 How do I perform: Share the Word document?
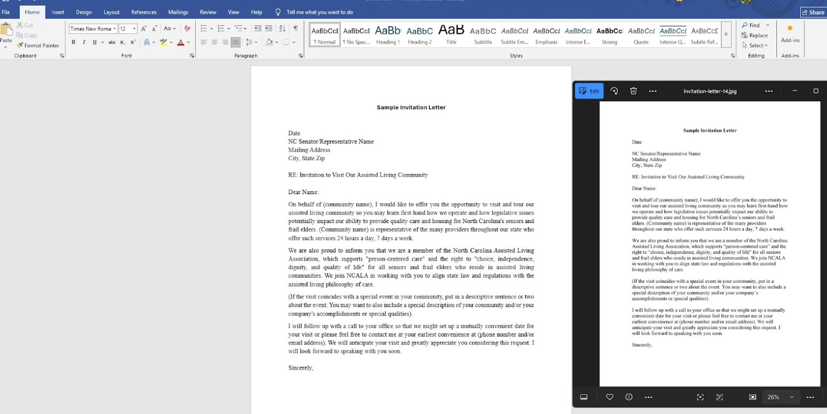coord(813,12)
